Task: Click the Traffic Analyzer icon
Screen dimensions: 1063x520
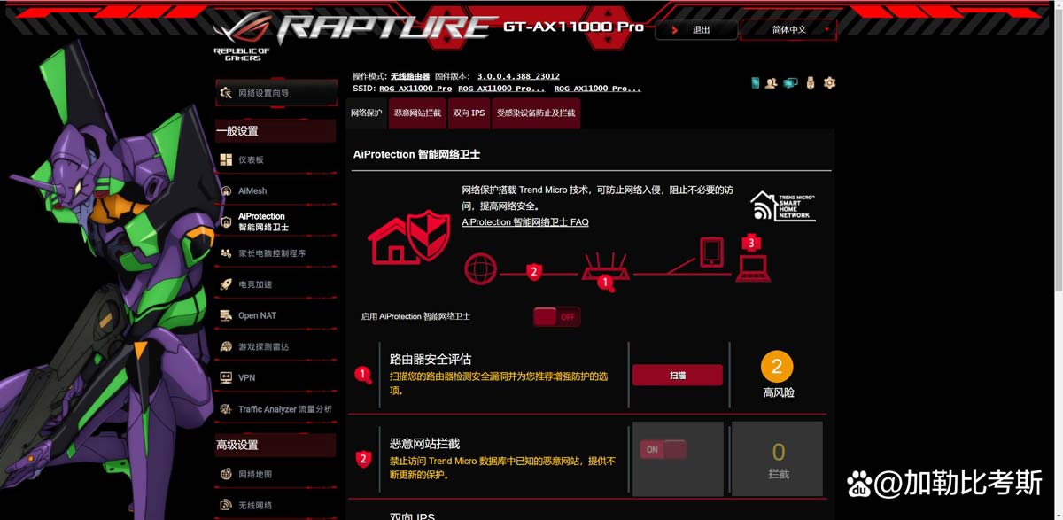Action: (226, 409)
